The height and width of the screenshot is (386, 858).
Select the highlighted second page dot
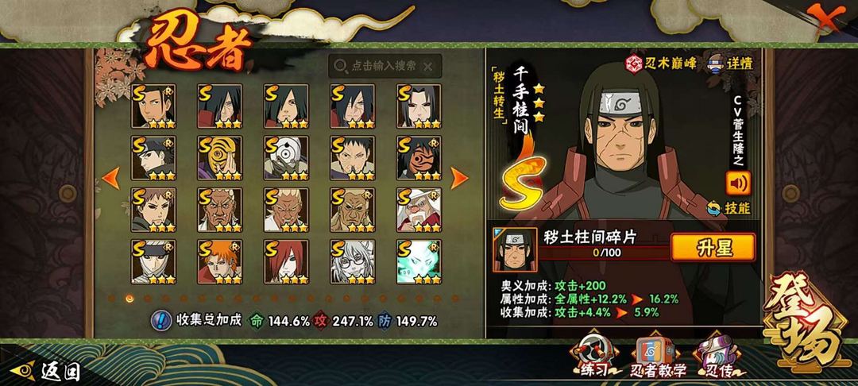click(129, 299)
